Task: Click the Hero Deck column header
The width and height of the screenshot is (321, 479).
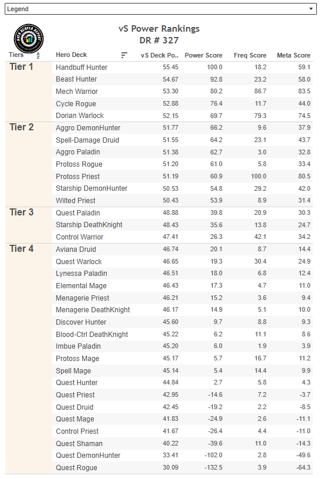Action: (71, 55)
